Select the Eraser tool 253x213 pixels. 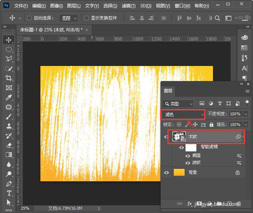[x=9, y=145]
